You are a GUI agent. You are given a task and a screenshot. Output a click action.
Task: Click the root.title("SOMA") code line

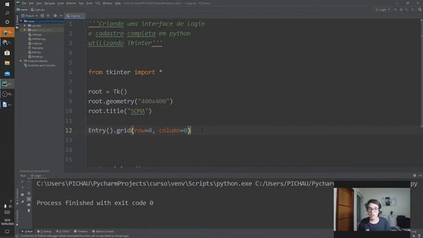(x=120, y=111)
